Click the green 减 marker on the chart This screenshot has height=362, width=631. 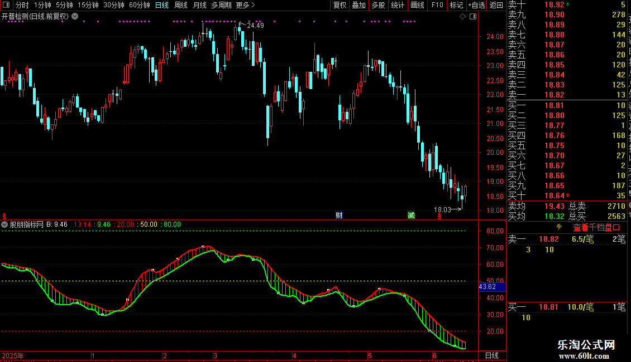(x=412, y=216)
